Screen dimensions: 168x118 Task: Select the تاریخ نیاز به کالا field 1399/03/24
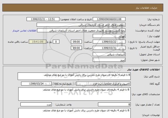click(x=36, y=84)
